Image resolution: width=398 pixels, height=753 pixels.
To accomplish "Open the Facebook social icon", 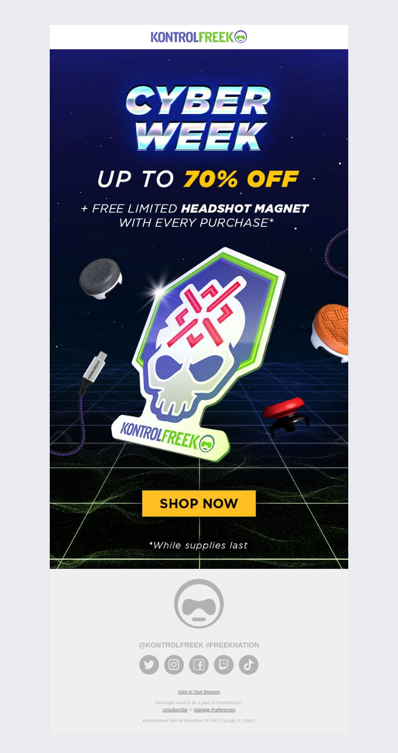I will [199, 665].
